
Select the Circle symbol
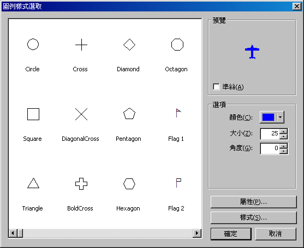pyautogui.click(x=33, y=45)
